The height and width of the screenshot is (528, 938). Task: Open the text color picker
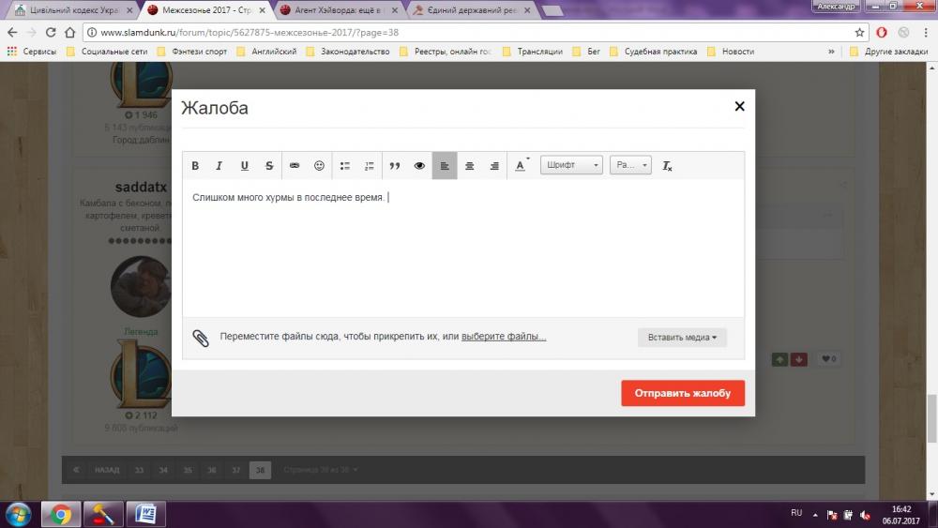[521, 166]
